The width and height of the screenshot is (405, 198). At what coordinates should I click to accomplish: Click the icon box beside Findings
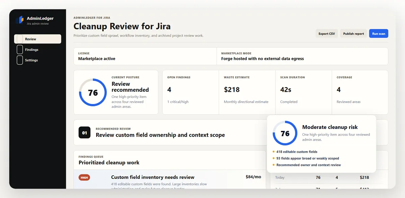click(x=20, y=50)
